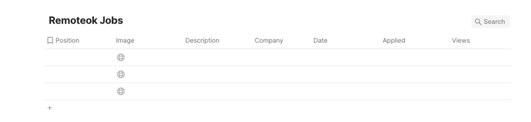531x122 pixels.
Task: Click the globe icon in second row
Action: [121, 74]
